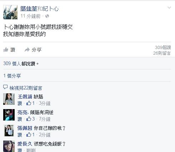
Task: Open the poster's profile picture thumbnail
Action: [x=10, y=12]
